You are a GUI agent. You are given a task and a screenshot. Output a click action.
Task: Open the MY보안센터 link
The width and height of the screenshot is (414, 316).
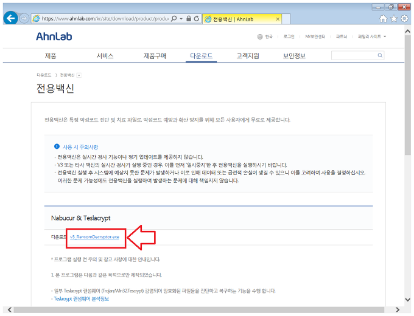(315, 36)
